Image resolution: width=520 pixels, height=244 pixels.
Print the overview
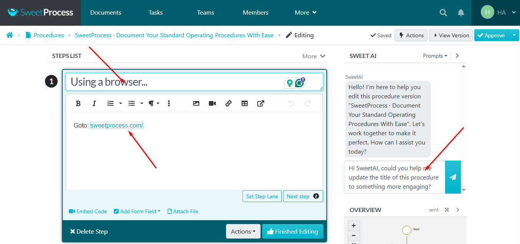(434, 210)
